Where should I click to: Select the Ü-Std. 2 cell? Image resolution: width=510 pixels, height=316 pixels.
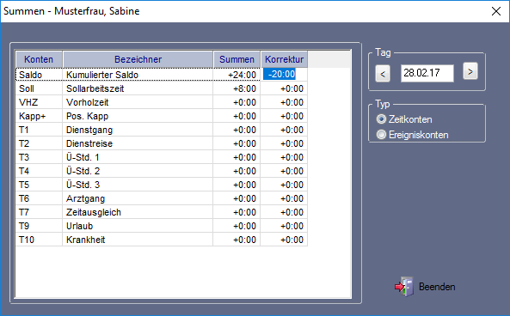coord(138,171)
